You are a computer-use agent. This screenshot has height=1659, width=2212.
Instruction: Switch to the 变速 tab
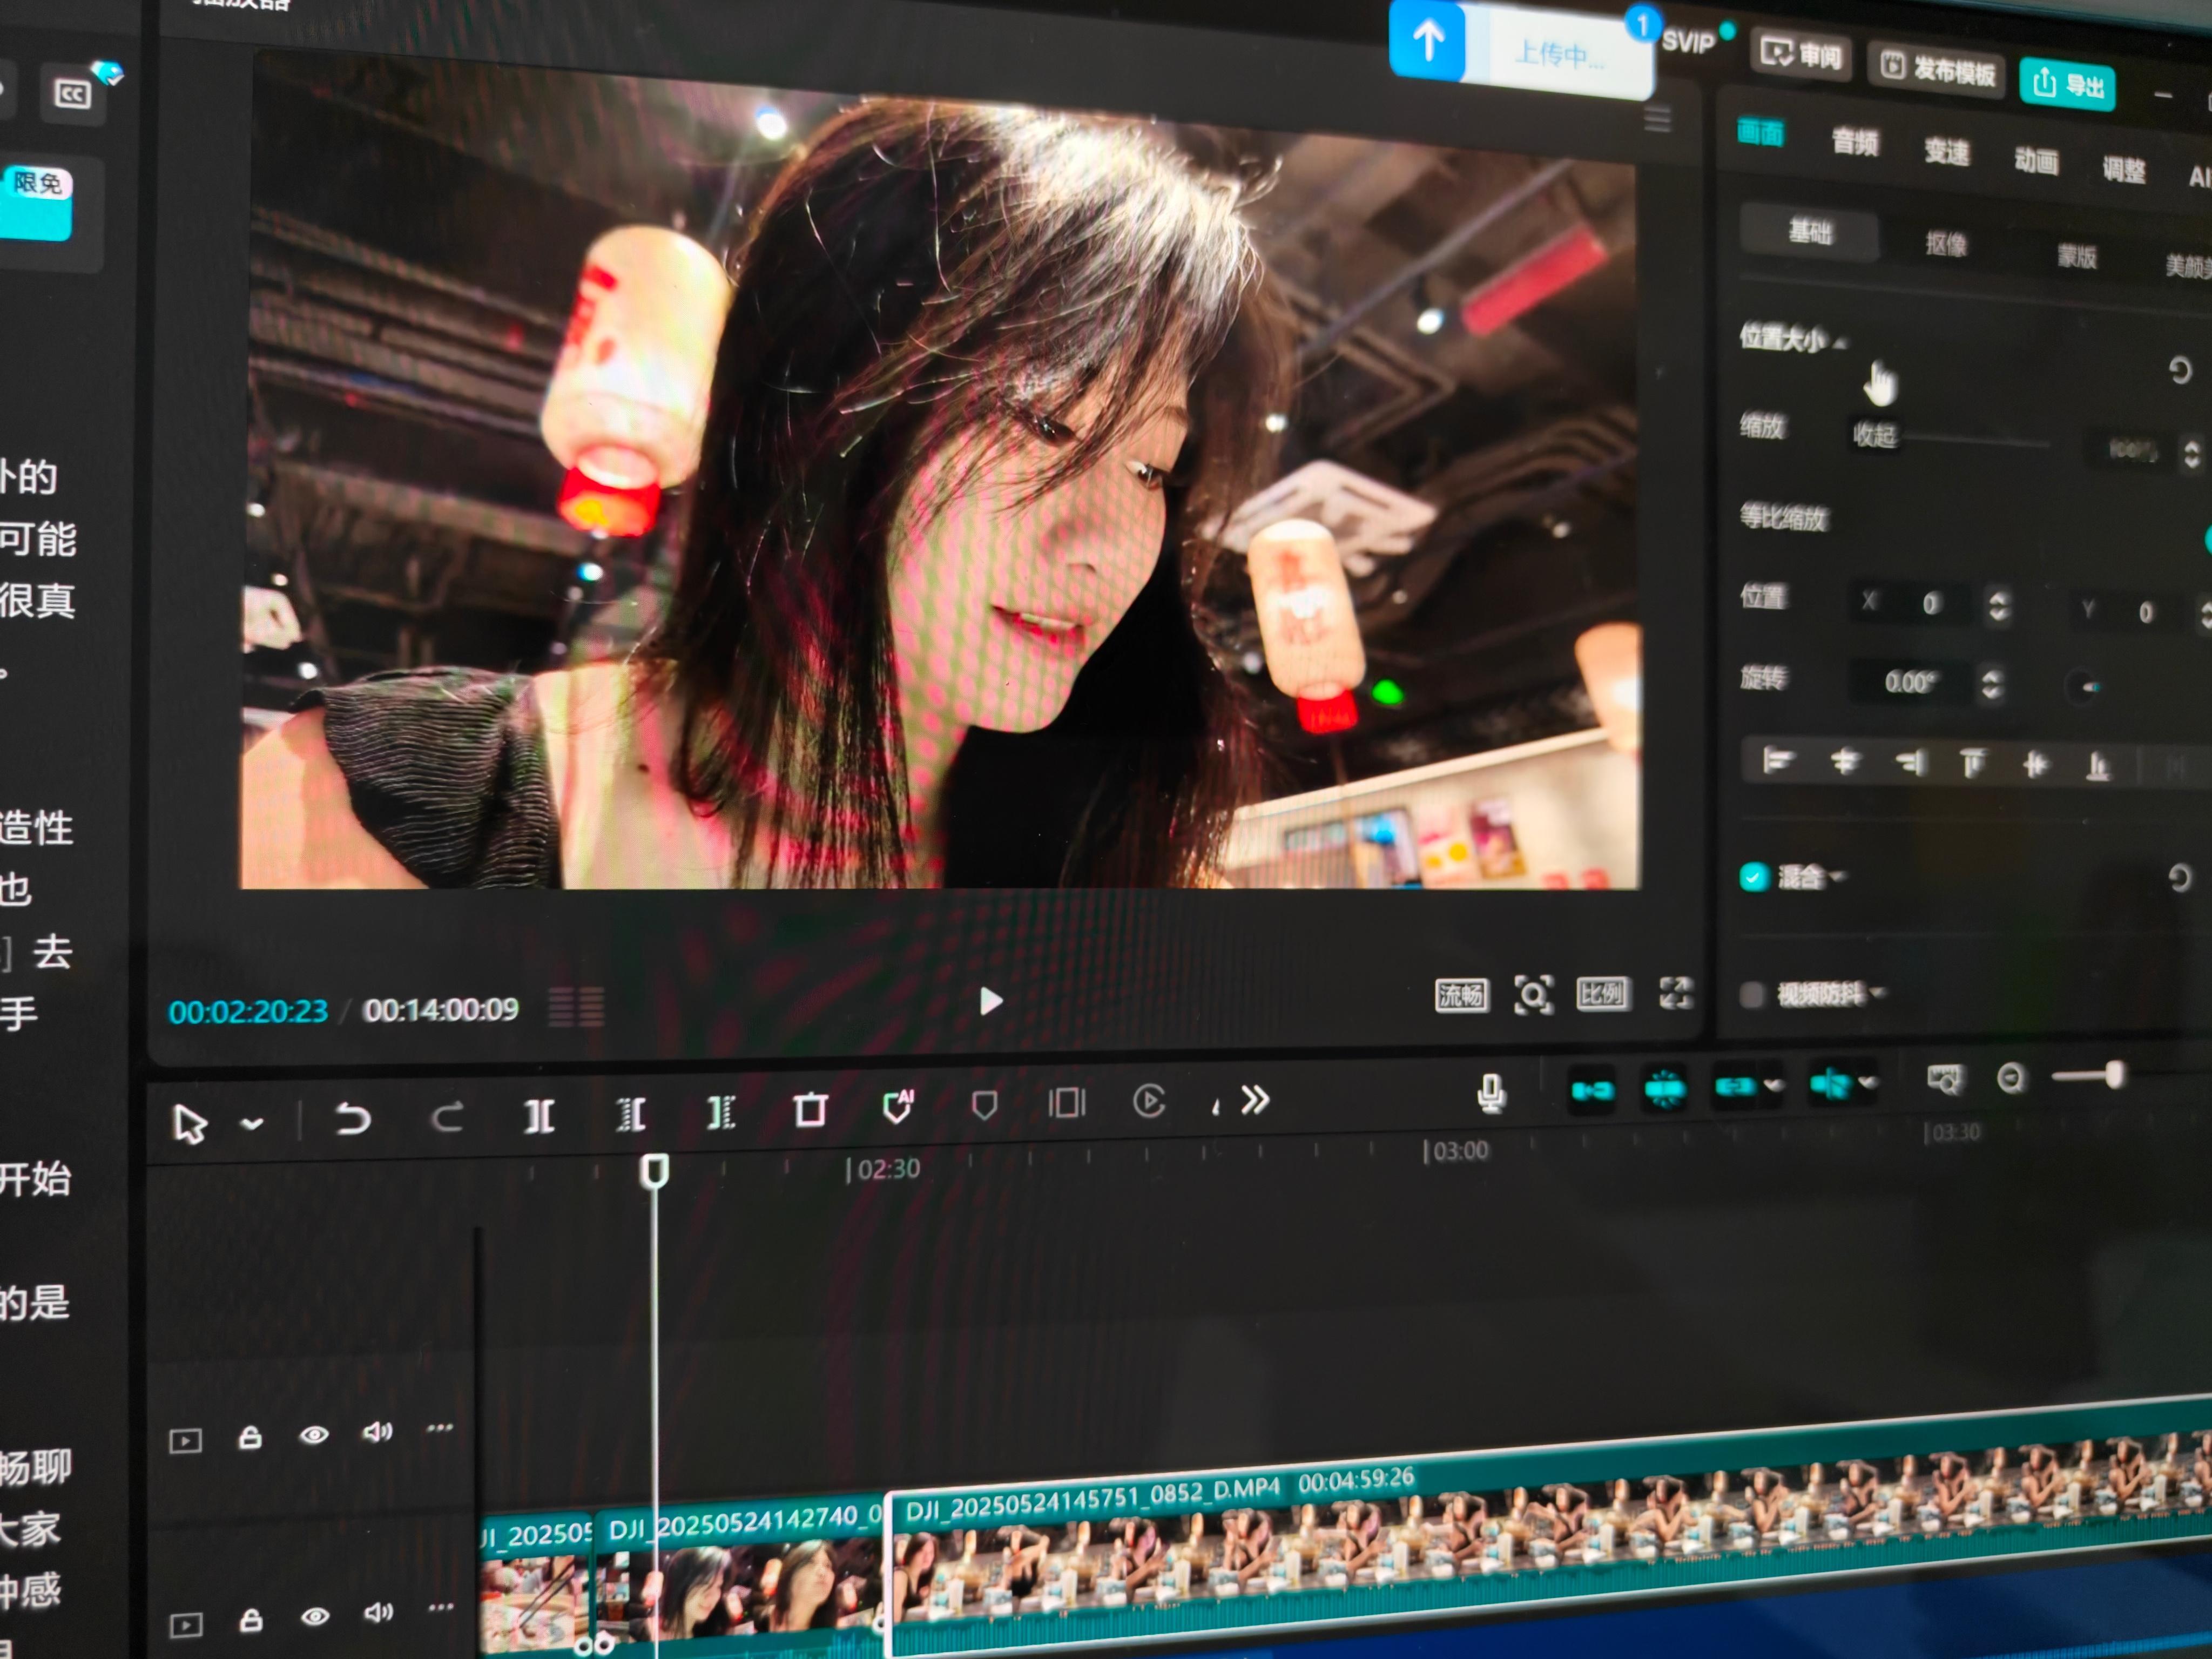[x=1946, y=152]
